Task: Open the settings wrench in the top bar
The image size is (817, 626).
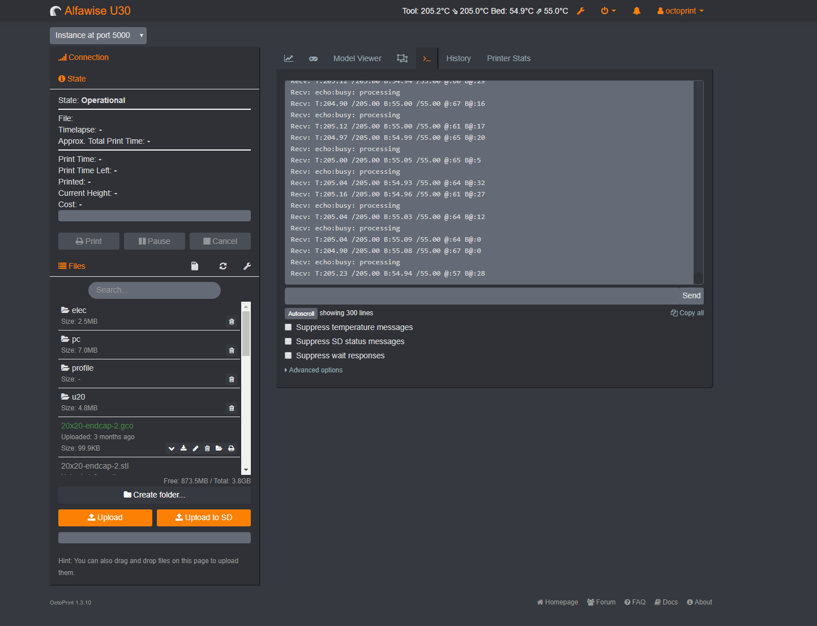Action: [580, 11]
